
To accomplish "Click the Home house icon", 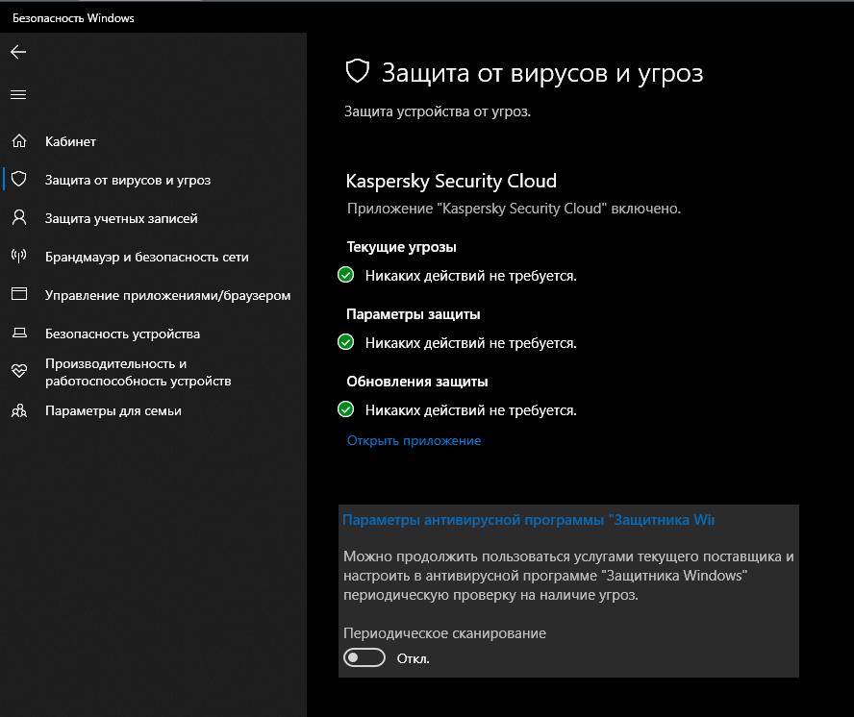I will coord(19,141).
